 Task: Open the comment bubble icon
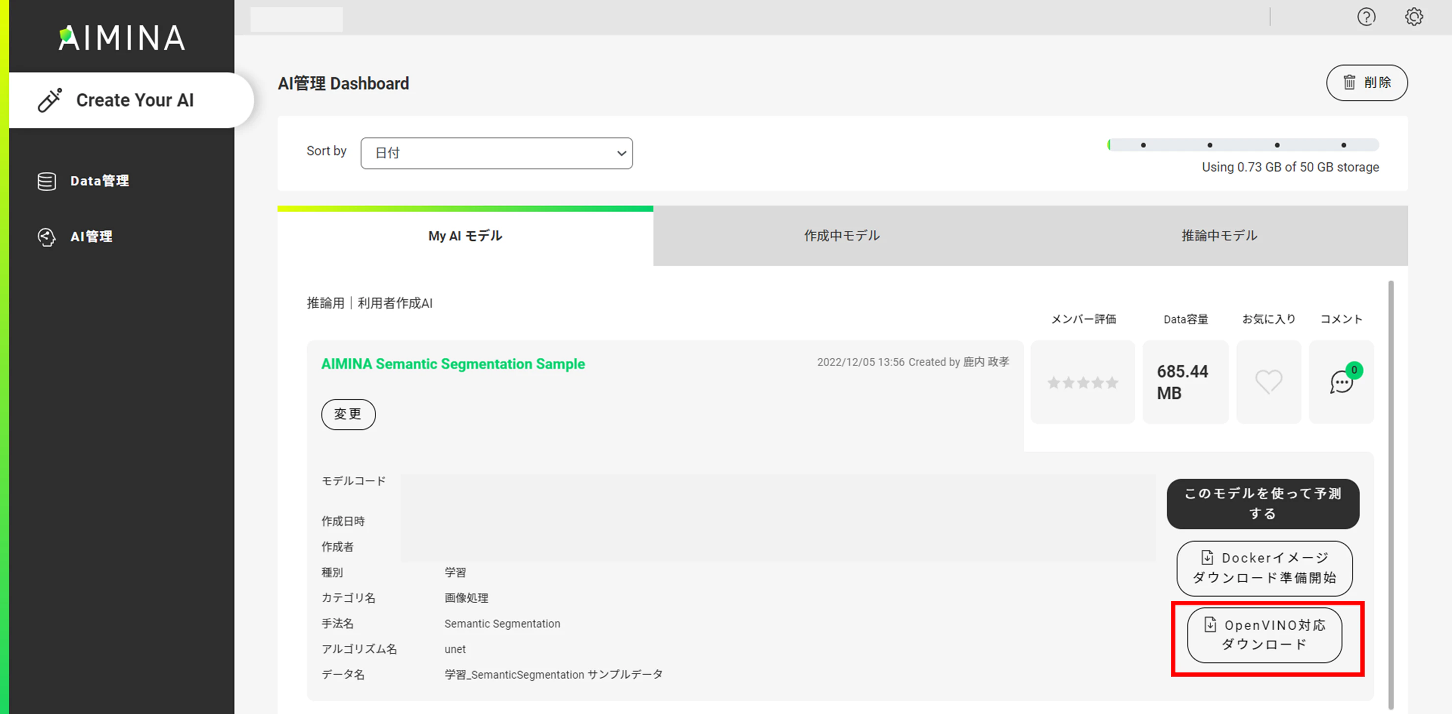tap(1341, 382)
